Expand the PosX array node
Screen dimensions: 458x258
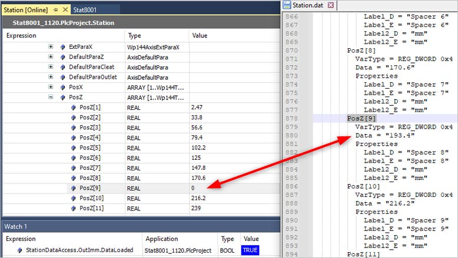51,87
